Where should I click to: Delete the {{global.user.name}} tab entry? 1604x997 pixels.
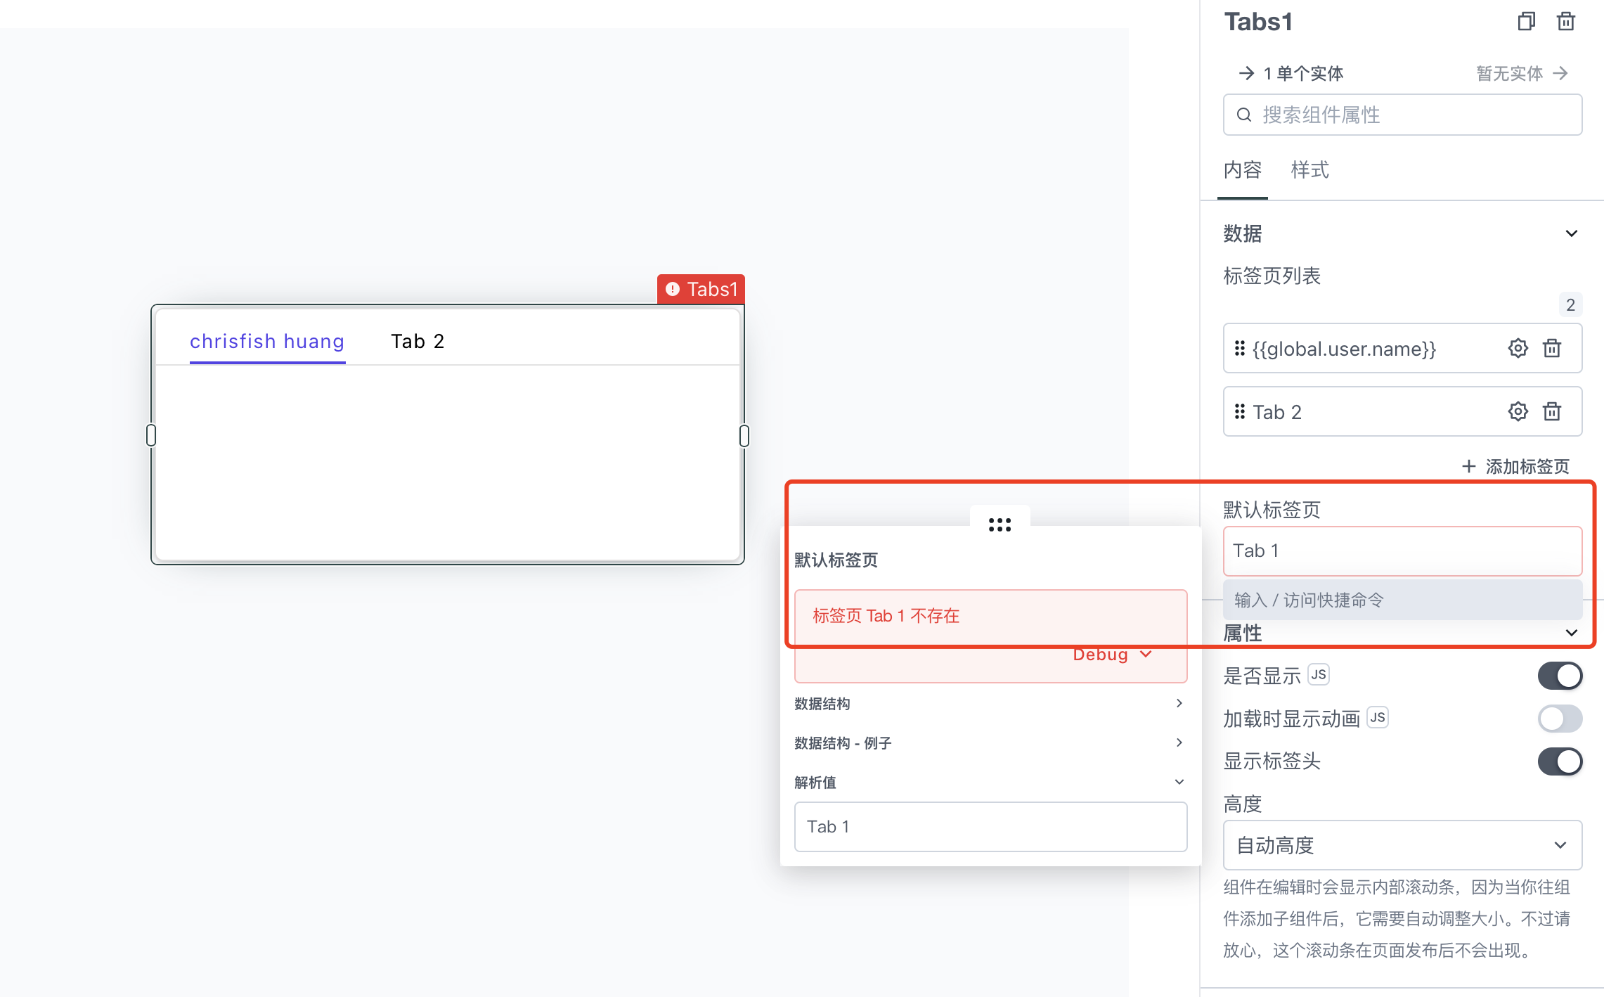[x=1552, y=348]
